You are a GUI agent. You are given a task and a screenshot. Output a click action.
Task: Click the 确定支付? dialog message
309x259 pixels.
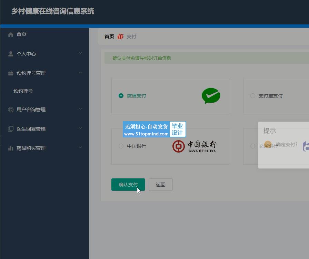[287, 144]
